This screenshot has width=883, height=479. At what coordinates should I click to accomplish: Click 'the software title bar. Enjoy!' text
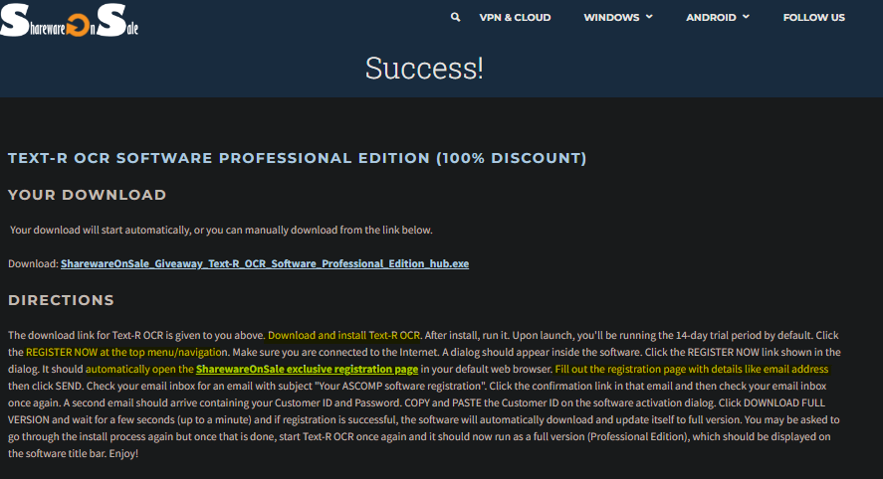tap(74, 454)
